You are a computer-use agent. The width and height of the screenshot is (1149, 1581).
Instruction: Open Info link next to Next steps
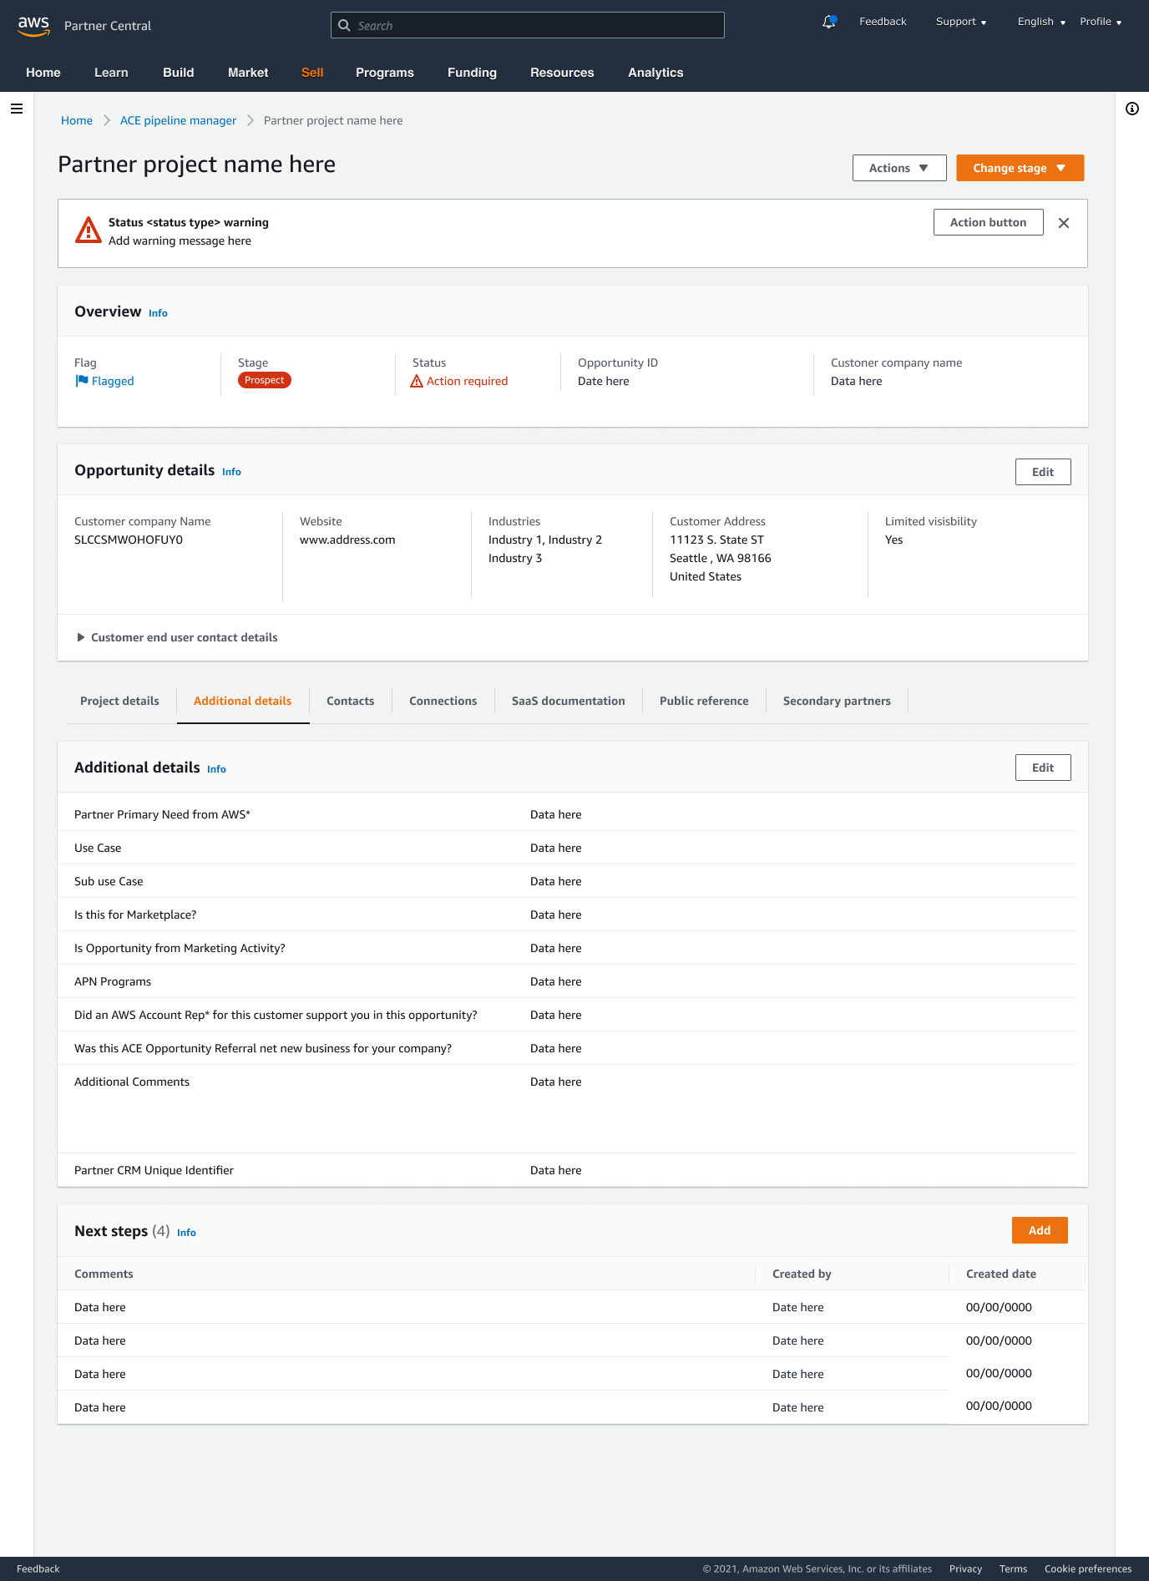pos(186,1233)
